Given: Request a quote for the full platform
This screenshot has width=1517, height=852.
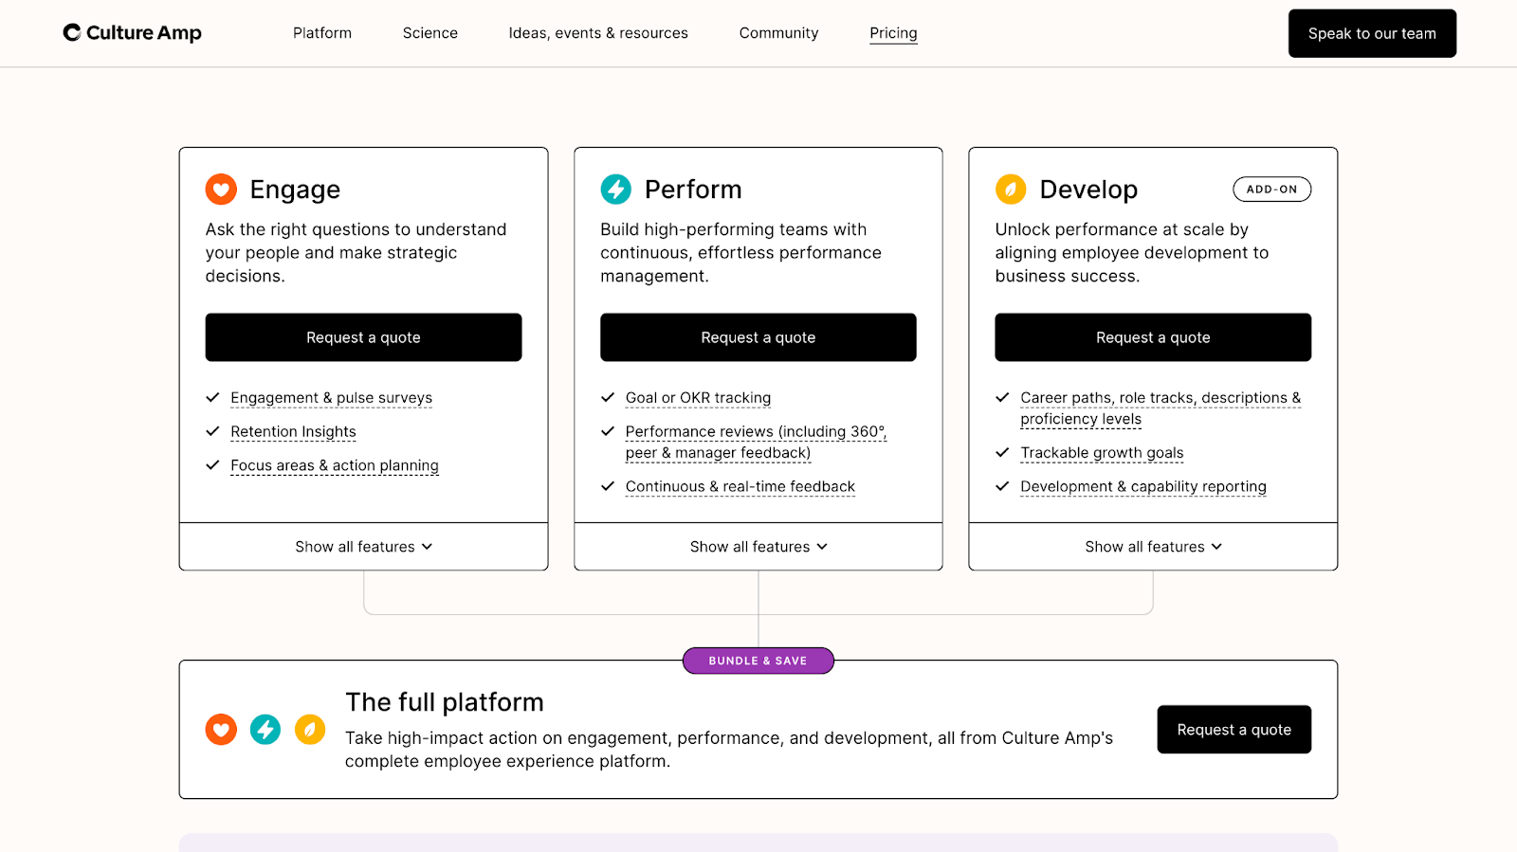Looking at the screenshot, I should click(1234, 730).
